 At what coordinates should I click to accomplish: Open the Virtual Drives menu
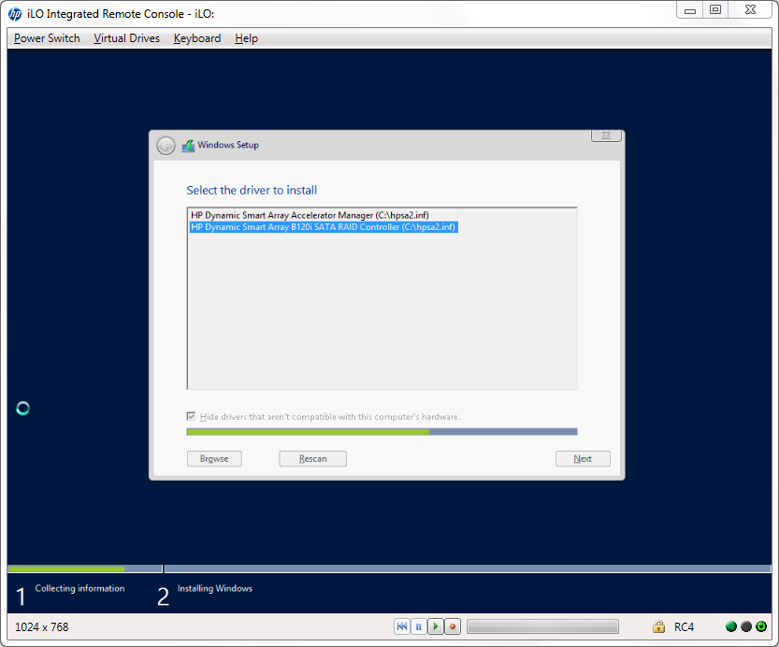(x=126, y=38)
